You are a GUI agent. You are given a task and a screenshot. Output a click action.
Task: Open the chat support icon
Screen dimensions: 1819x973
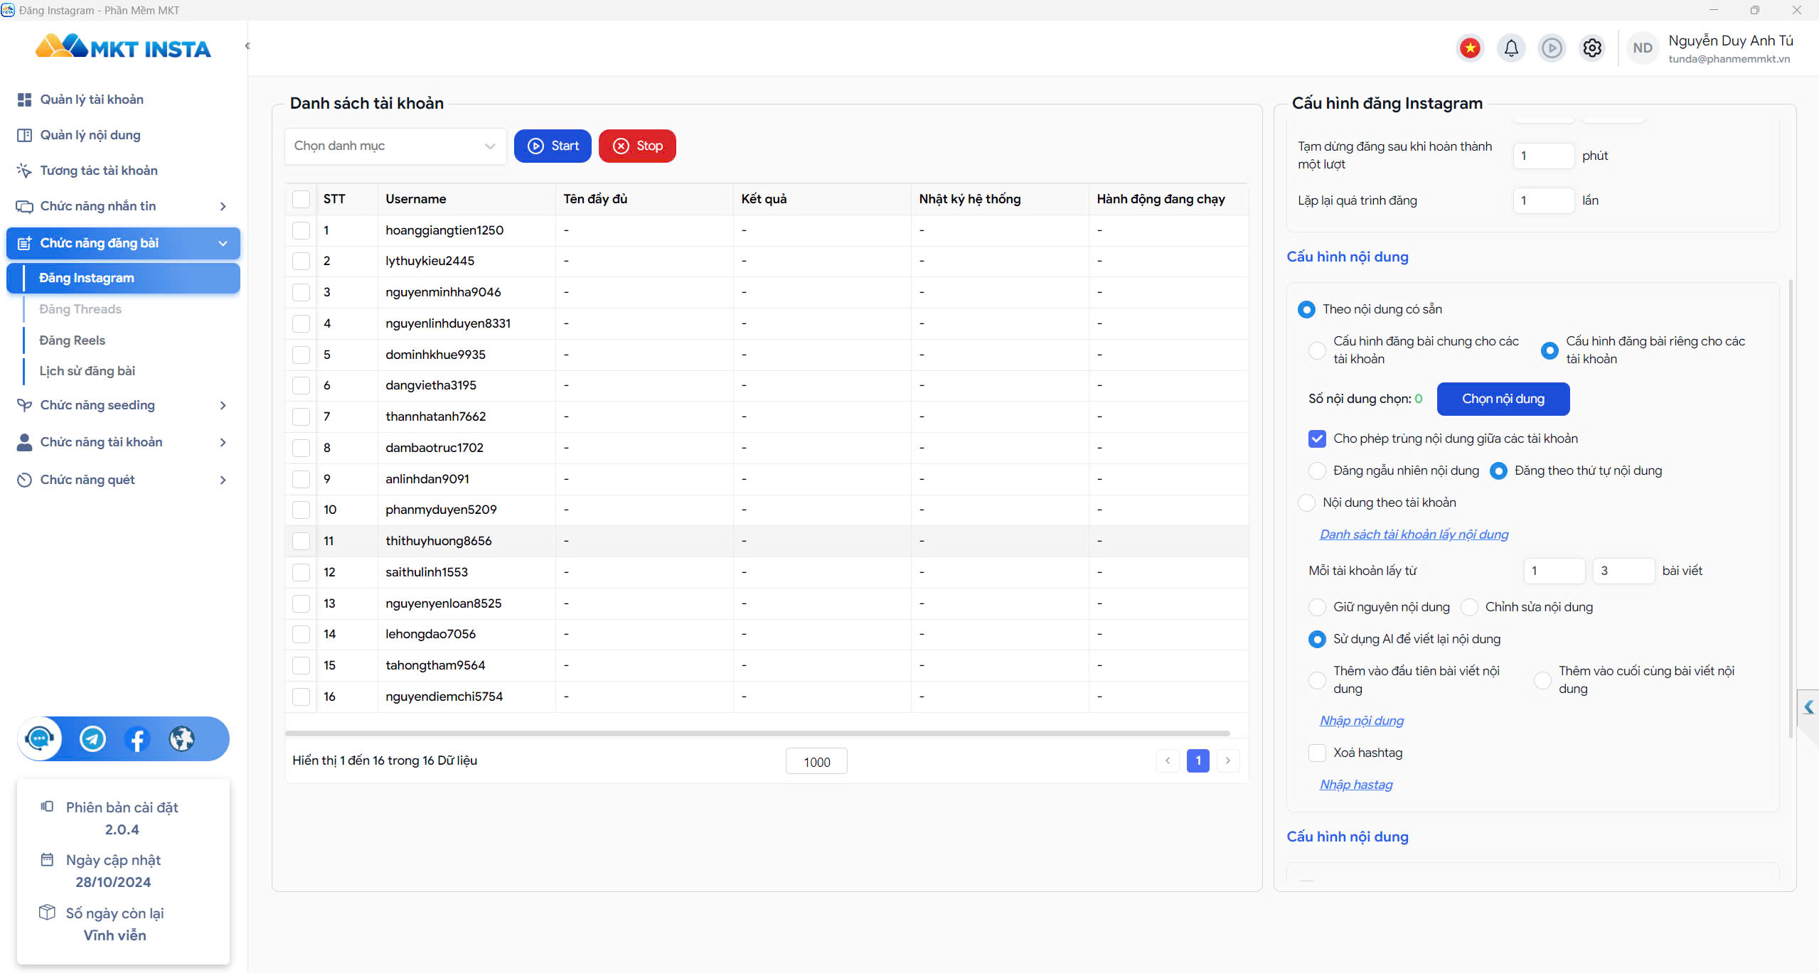40,738
